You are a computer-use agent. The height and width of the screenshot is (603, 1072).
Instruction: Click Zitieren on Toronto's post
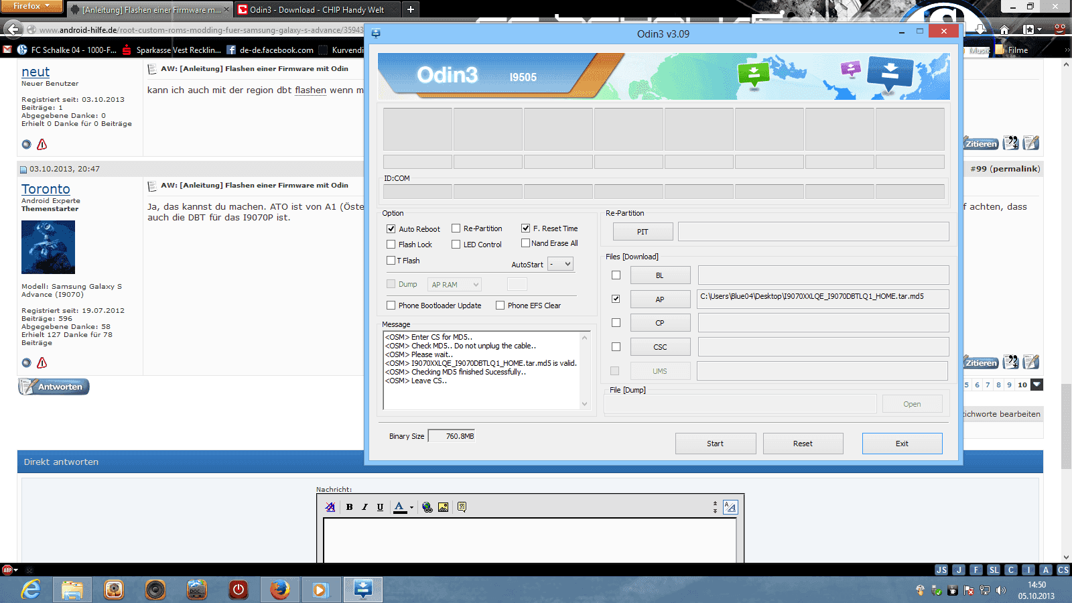(982, 363)
